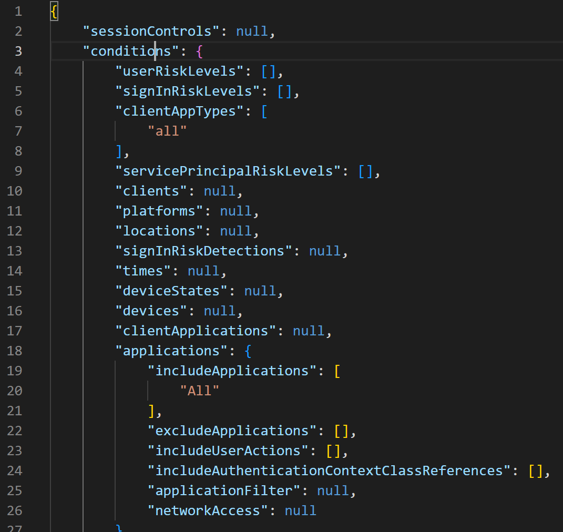Click the null value after "platforms"
Image resolution: width=563 pixels, height=532 pixels.
coord(236,211)
